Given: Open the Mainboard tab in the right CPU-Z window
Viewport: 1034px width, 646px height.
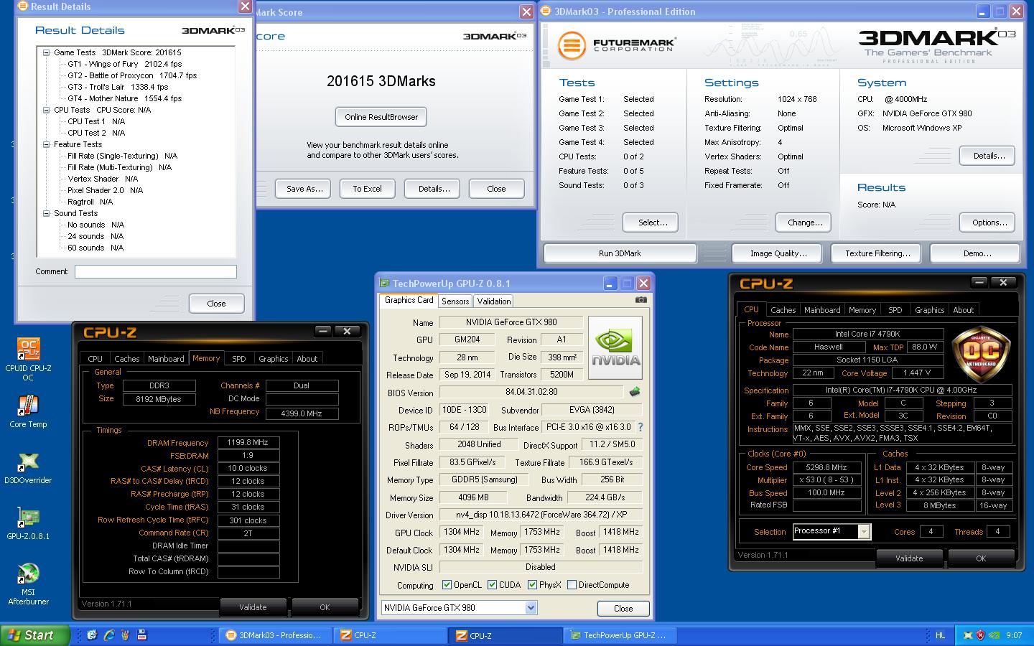Looking at the screenshot, I should (822, 310).
